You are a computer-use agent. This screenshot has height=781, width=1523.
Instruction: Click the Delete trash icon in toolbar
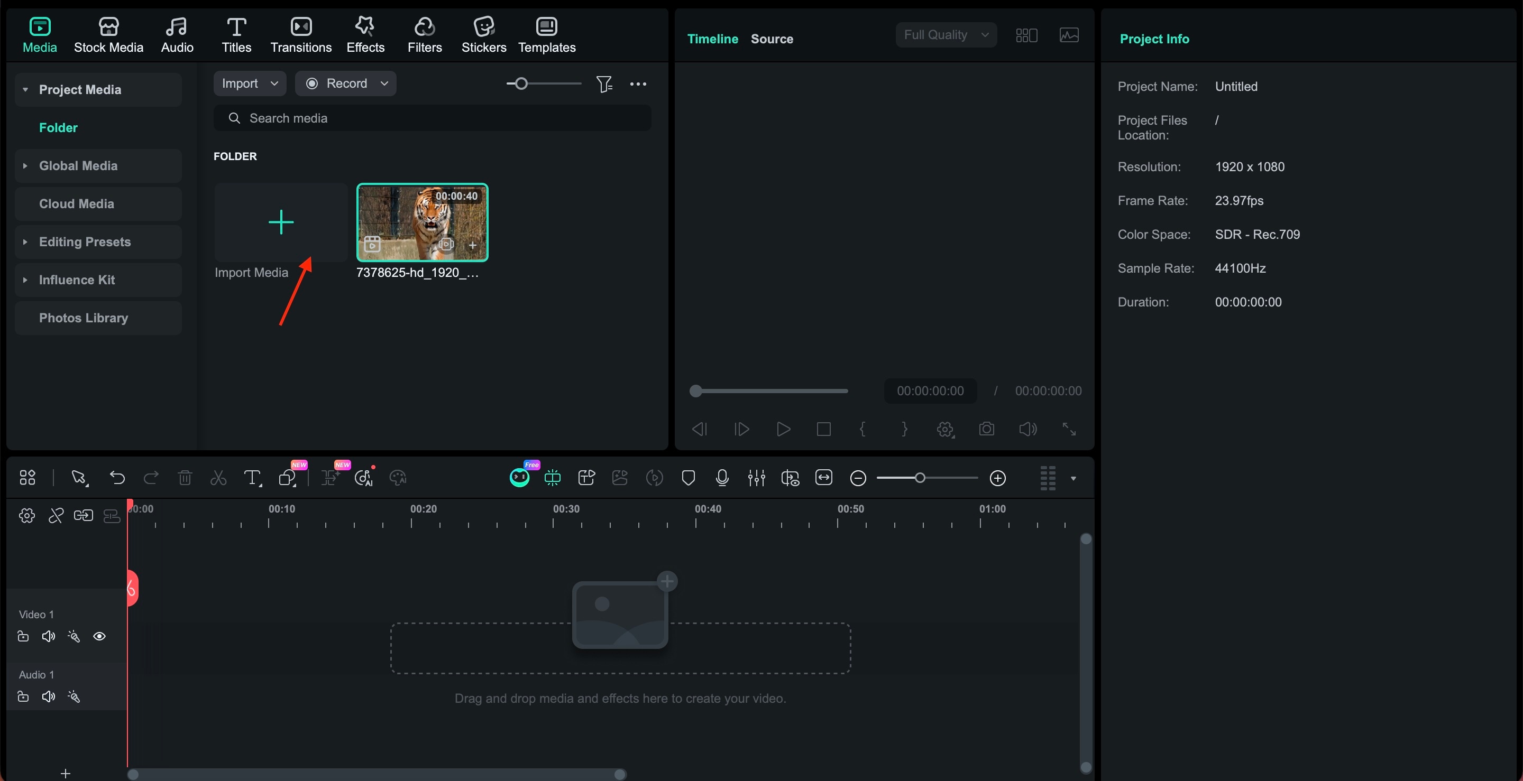(x=185, y=477)
